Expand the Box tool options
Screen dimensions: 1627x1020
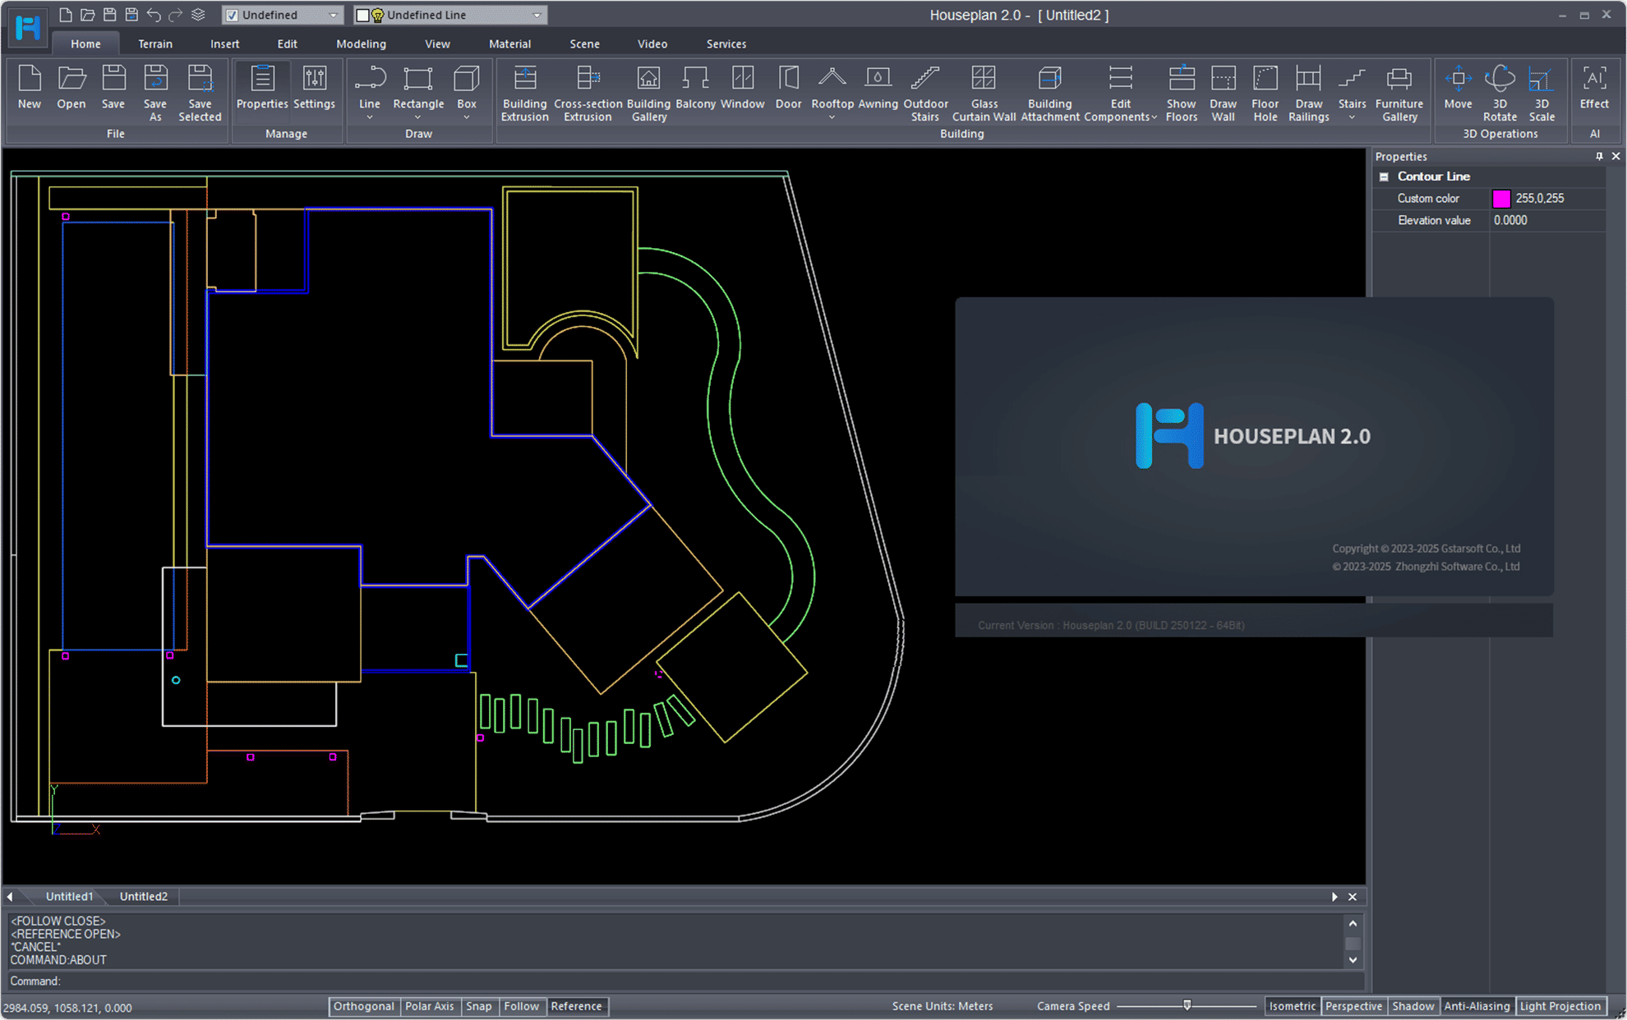pos(466,117)
